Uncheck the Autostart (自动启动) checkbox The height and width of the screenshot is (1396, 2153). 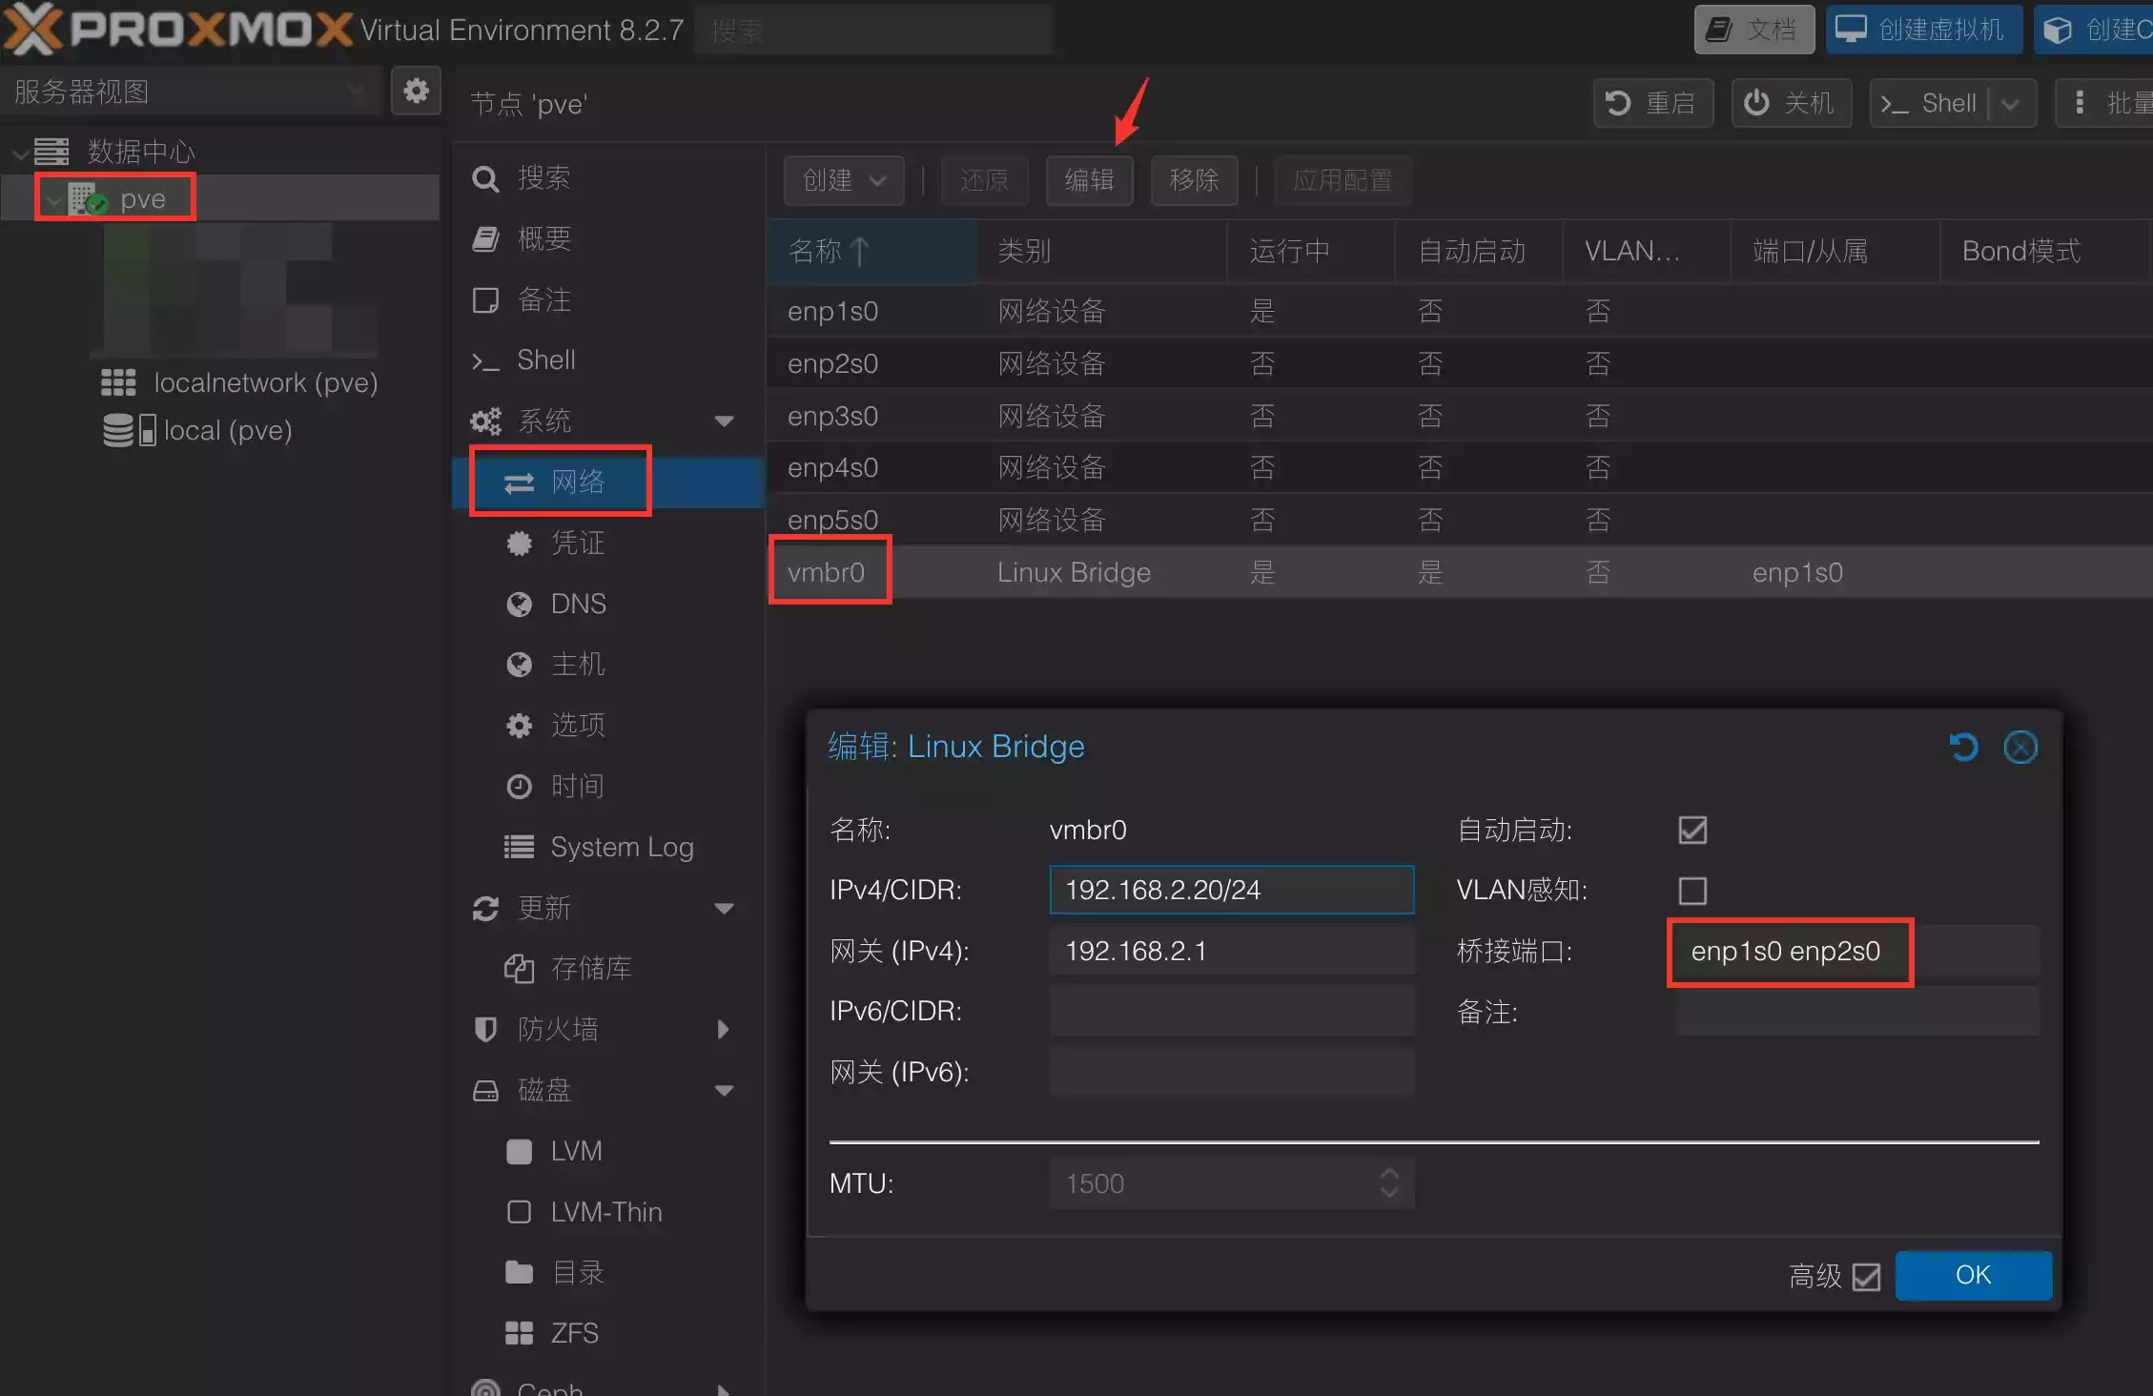[1692, 830]
